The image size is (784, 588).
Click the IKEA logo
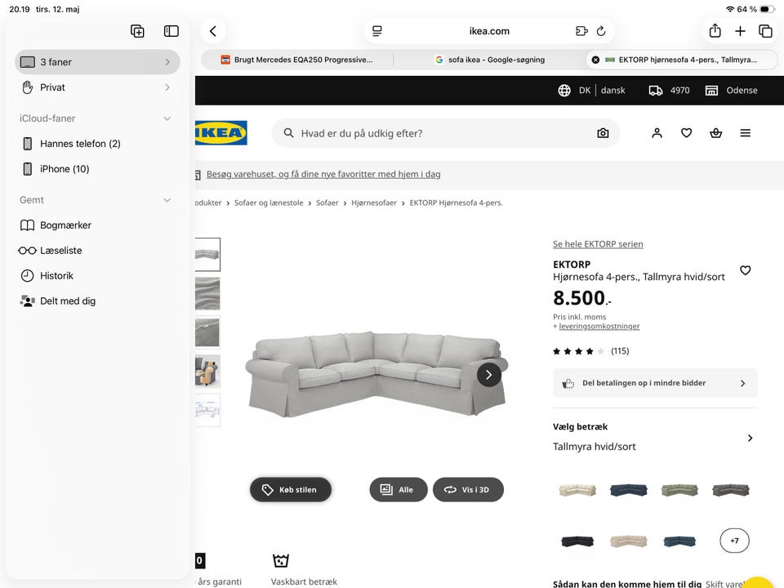pyautogui.click(x=221, y=133)
